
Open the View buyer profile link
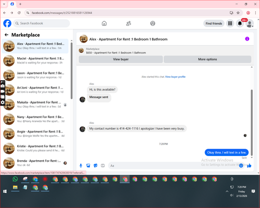point(175,77)
